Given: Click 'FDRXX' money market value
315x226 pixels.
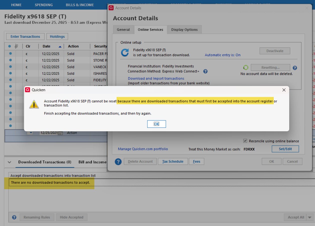Looking at the screenshot, I should point(249,149).
